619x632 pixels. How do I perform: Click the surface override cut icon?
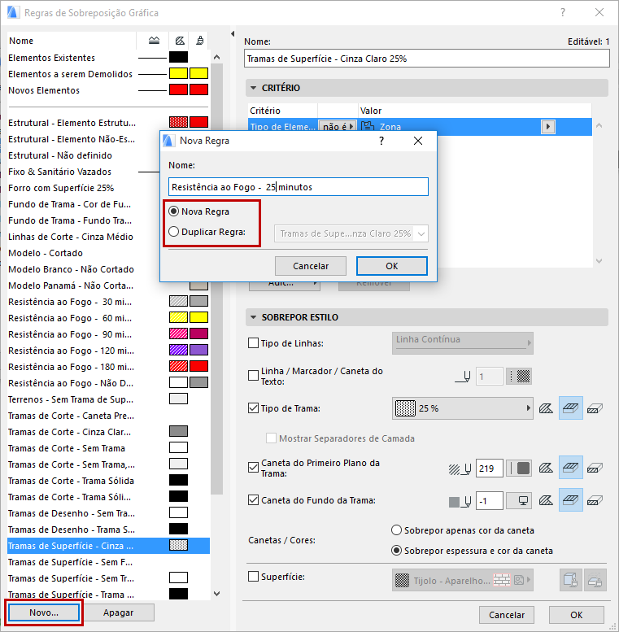pyautogui.click(x=595, y=581)
